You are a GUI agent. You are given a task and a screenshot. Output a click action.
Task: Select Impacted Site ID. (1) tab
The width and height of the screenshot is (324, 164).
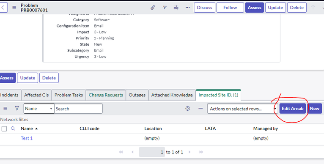pos(218,95)
